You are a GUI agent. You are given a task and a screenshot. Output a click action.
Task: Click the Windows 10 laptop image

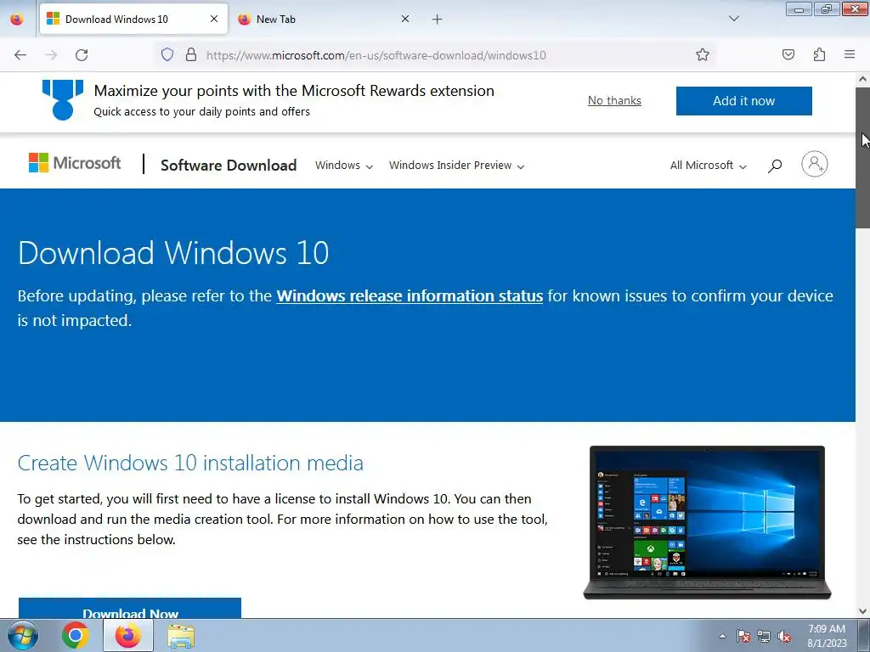pyautogui.click(x=707, y=522)
